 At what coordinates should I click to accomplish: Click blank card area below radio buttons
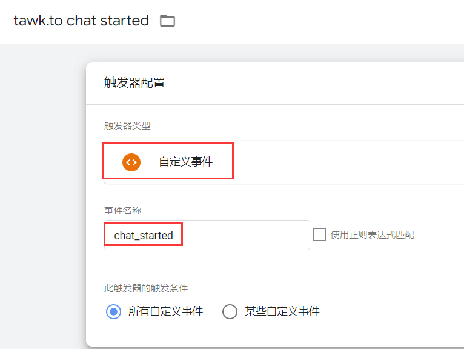(273, 334)
